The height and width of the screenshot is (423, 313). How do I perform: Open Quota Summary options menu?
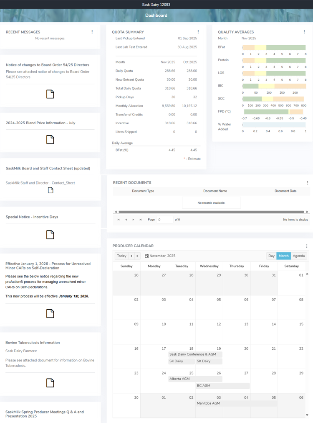click(x=198, y=32)
